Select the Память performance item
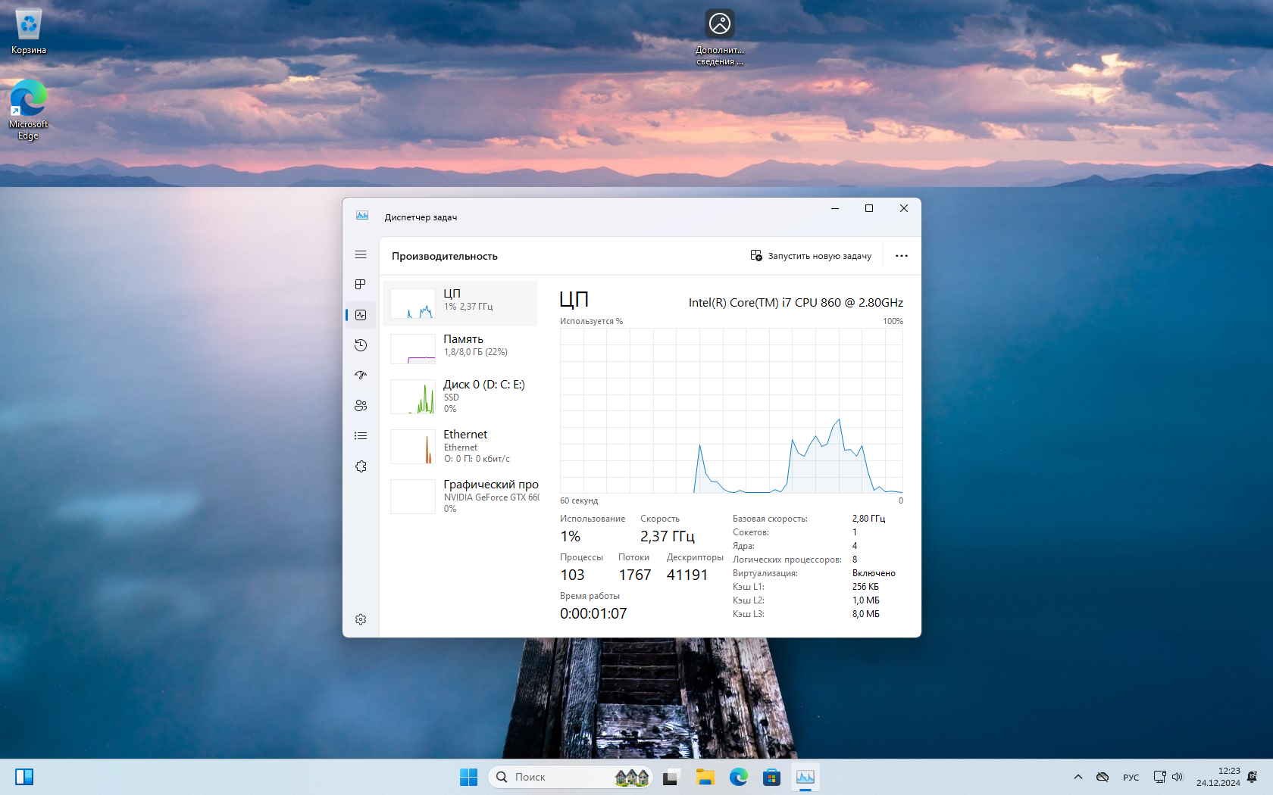This screenshot has height=795, width=1273. pos(461,348)
